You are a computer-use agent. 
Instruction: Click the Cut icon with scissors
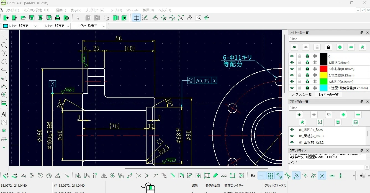(x=107, y=18)
